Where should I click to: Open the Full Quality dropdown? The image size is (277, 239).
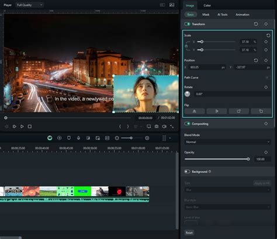30,5
